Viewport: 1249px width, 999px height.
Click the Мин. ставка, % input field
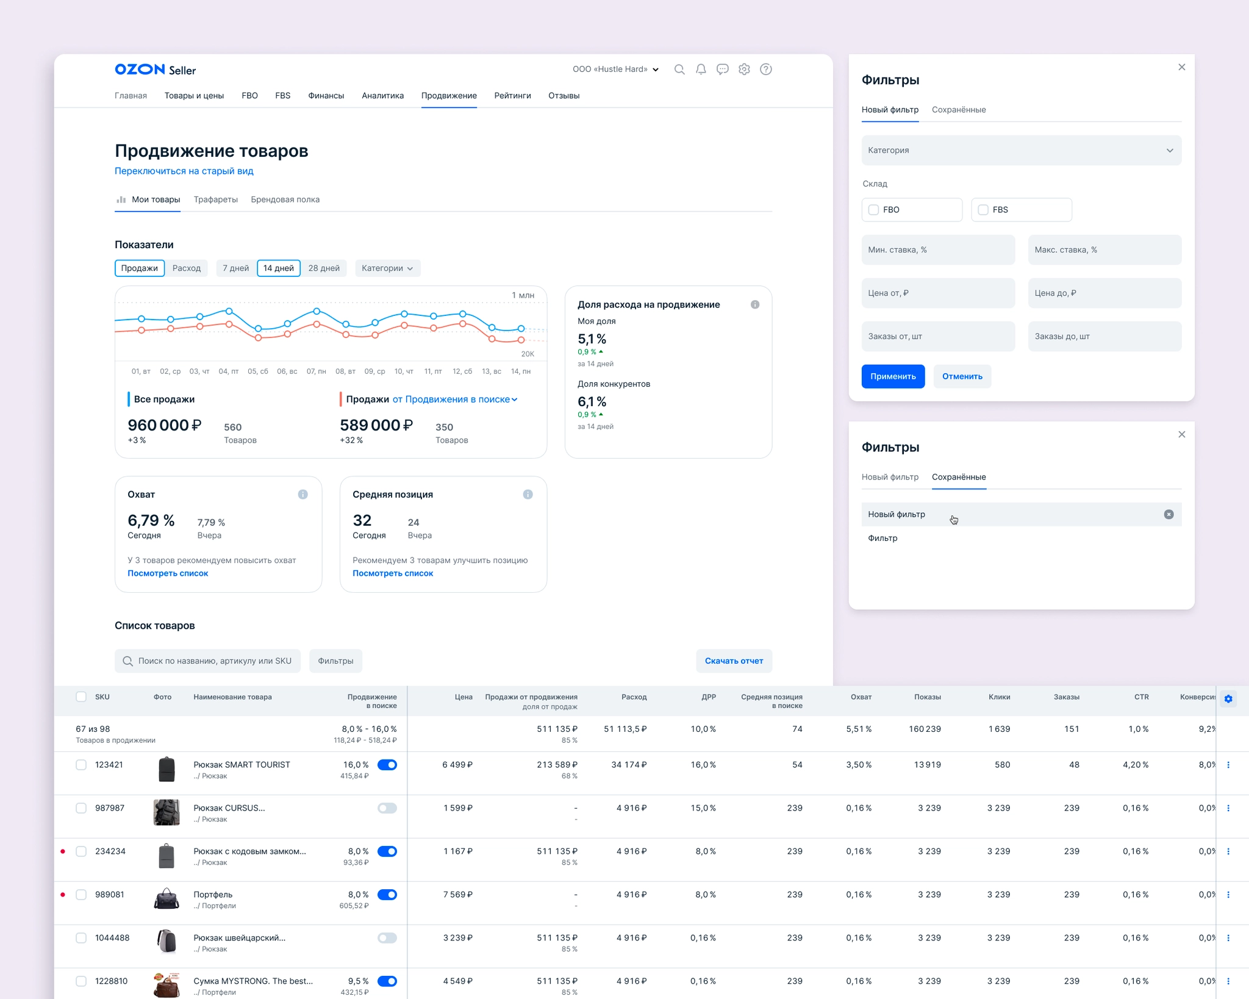coord(938,250)
